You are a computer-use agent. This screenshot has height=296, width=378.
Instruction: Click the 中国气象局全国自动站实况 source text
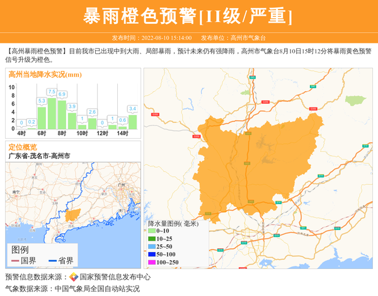(97, 289)
